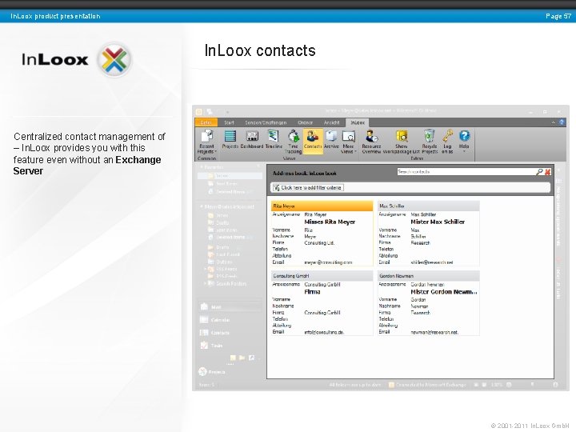Click email info@consulting.de
Screen dimensions: 576x432
(324, 332)
